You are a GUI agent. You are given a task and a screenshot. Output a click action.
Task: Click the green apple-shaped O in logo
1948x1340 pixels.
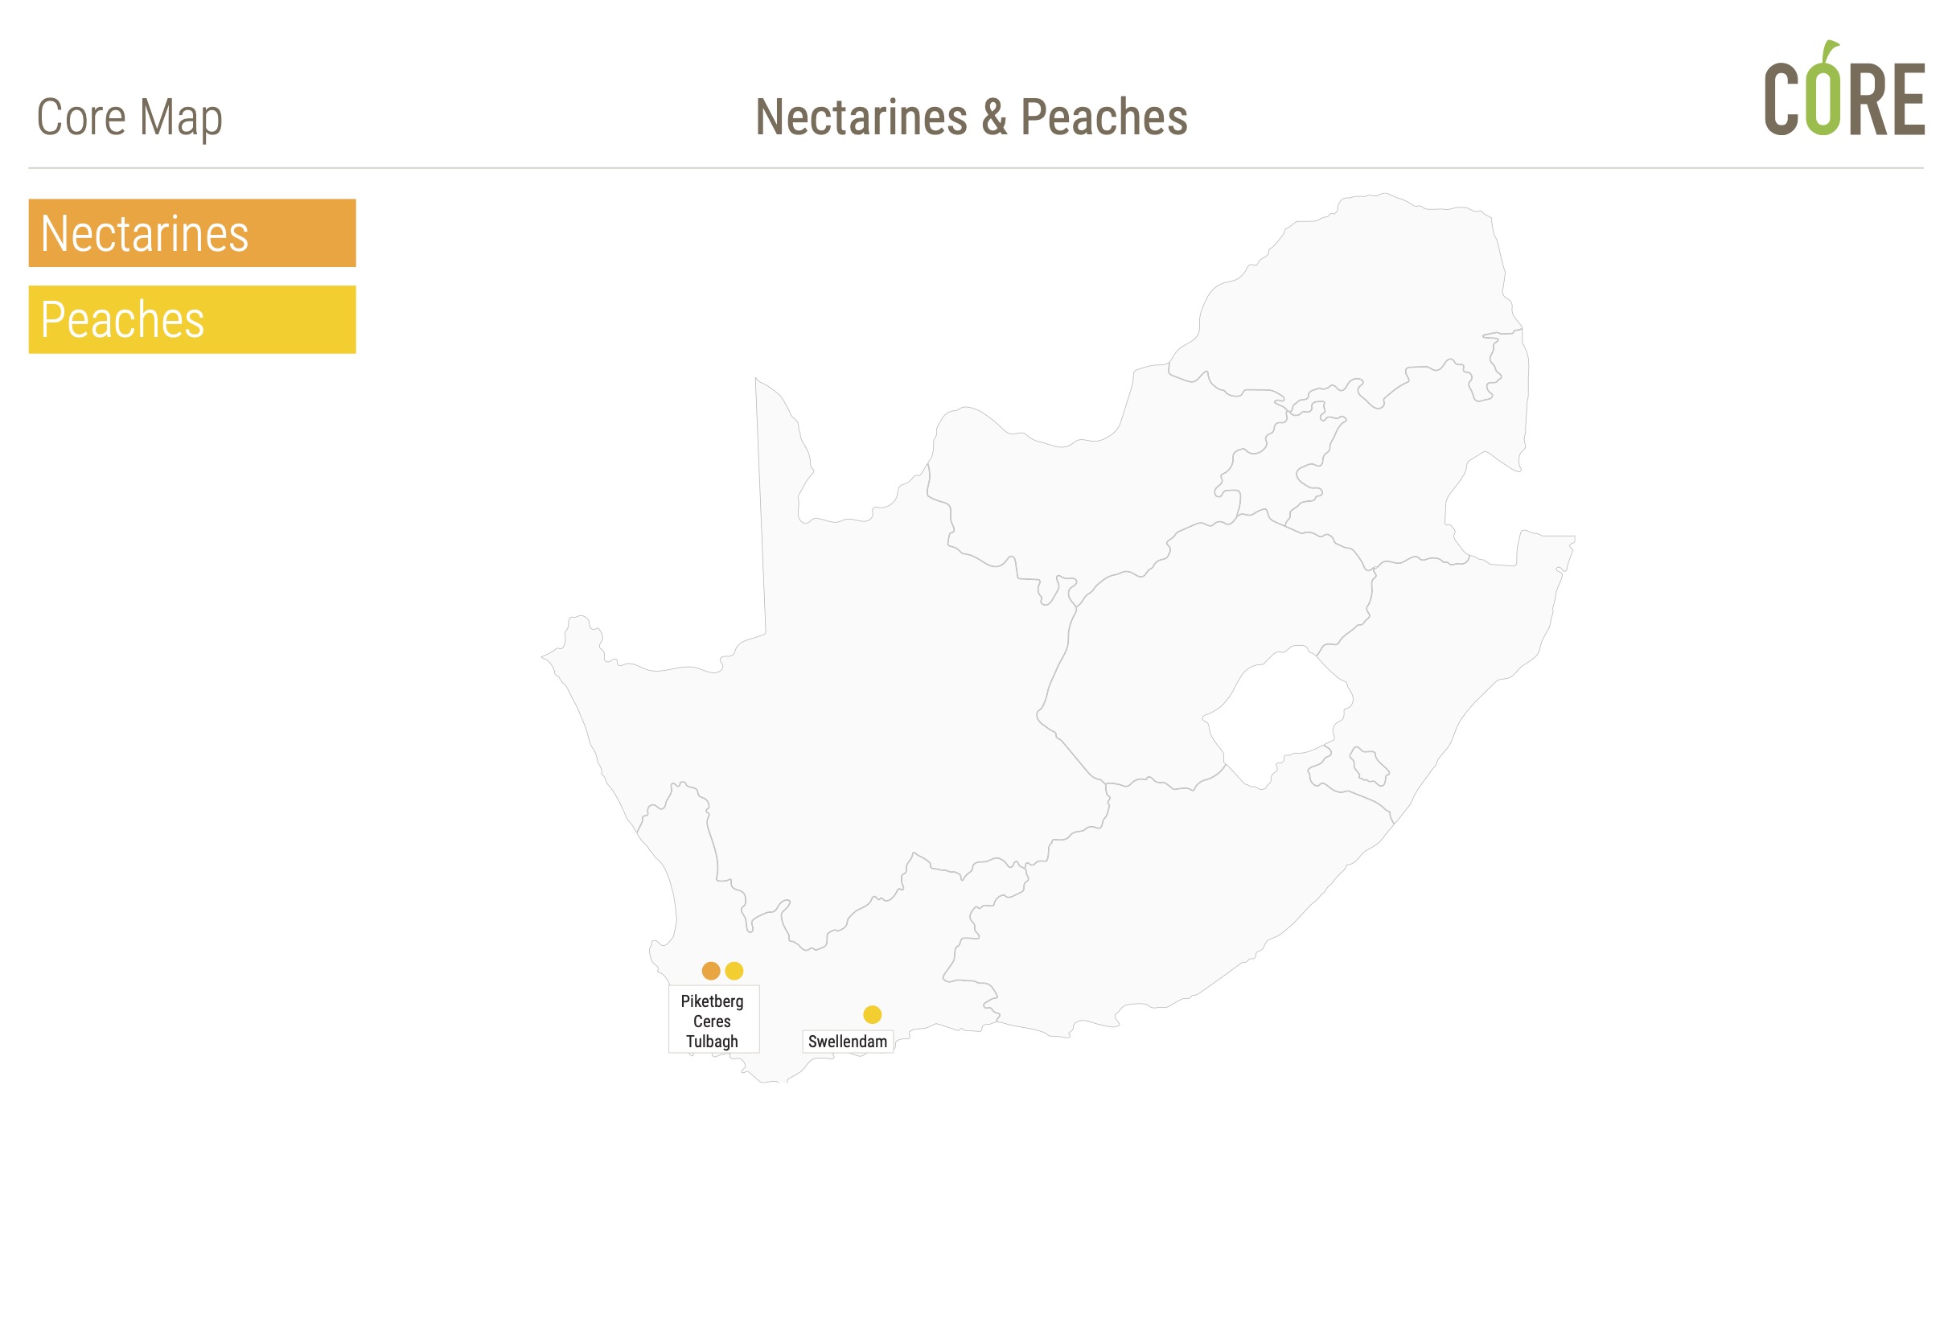pos(1823,91)
